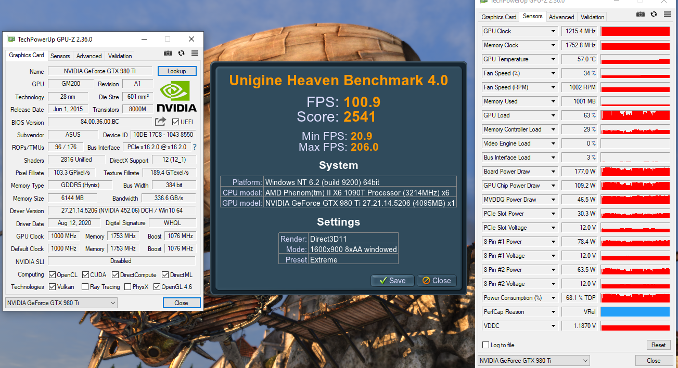The width and height of the screenshot is (678, 368).
Task: Open hamburger menu in Sensors GPU-Z window
Action: 668,14
